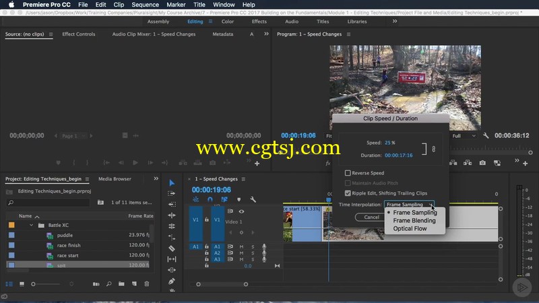Select the Razor tool
539x303 pixels.
(x=172, y=248)
